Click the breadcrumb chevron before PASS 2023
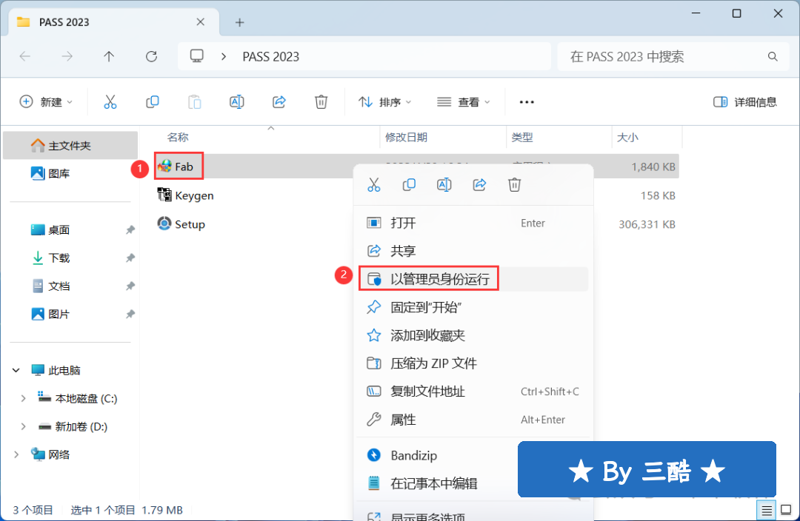The width and height of the screenshot is (800, 521). (x=224, y=56)
